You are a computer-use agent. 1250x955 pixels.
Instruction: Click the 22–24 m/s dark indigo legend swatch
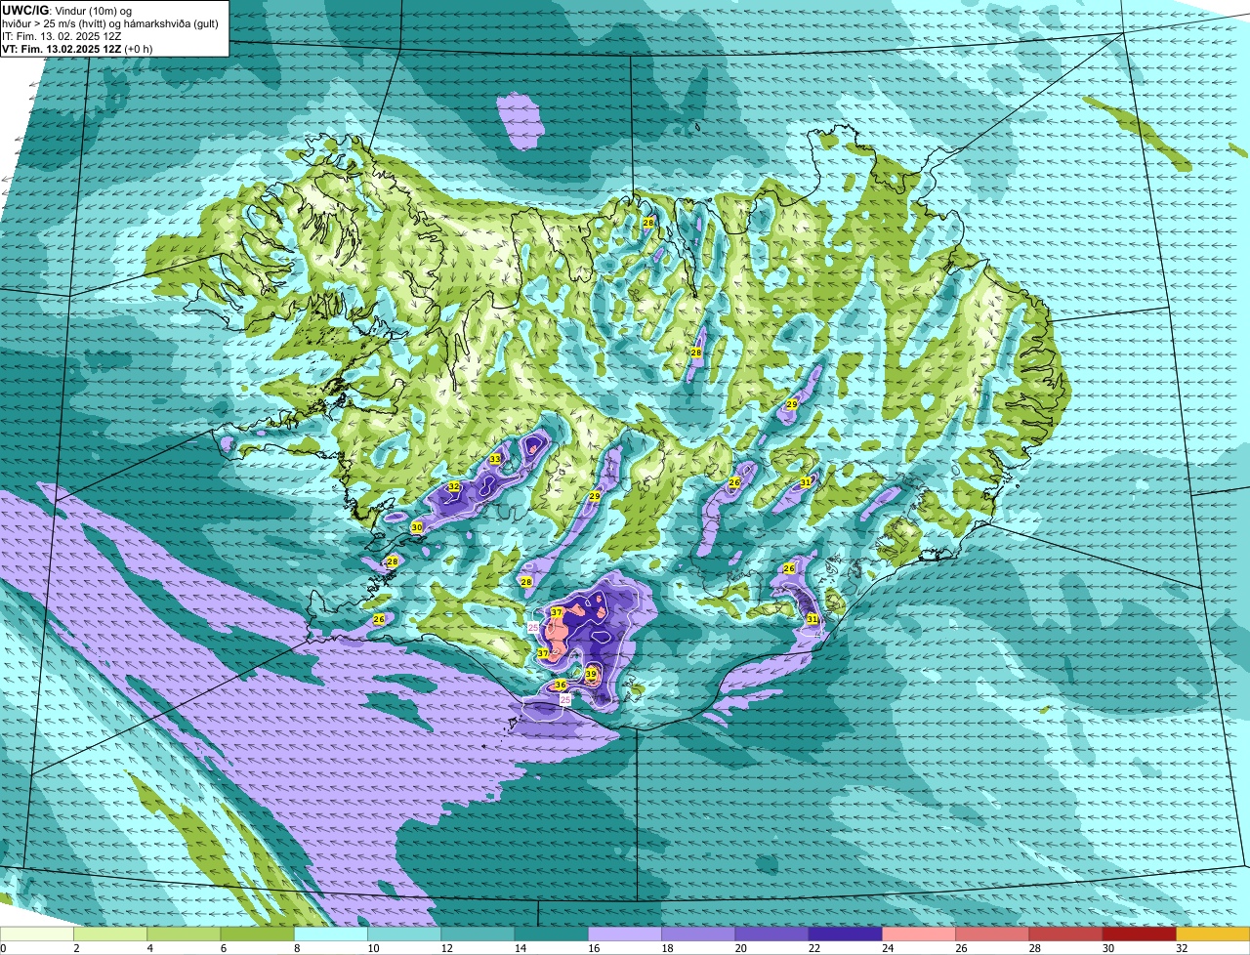[846, 934]
